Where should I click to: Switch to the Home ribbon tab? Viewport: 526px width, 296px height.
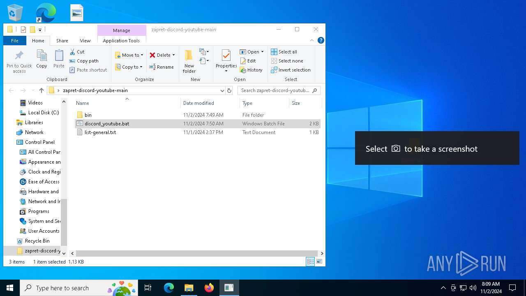click(x=38, y=41)
